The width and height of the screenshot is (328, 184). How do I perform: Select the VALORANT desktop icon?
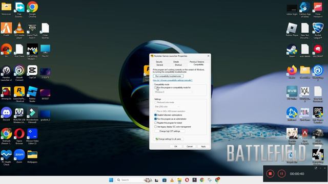pyautogui.click(x=318, y=51)
